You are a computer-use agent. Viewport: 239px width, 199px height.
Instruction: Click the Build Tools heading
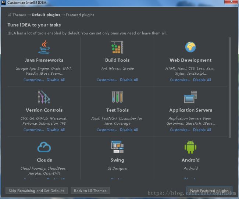(x=117, y=60)
